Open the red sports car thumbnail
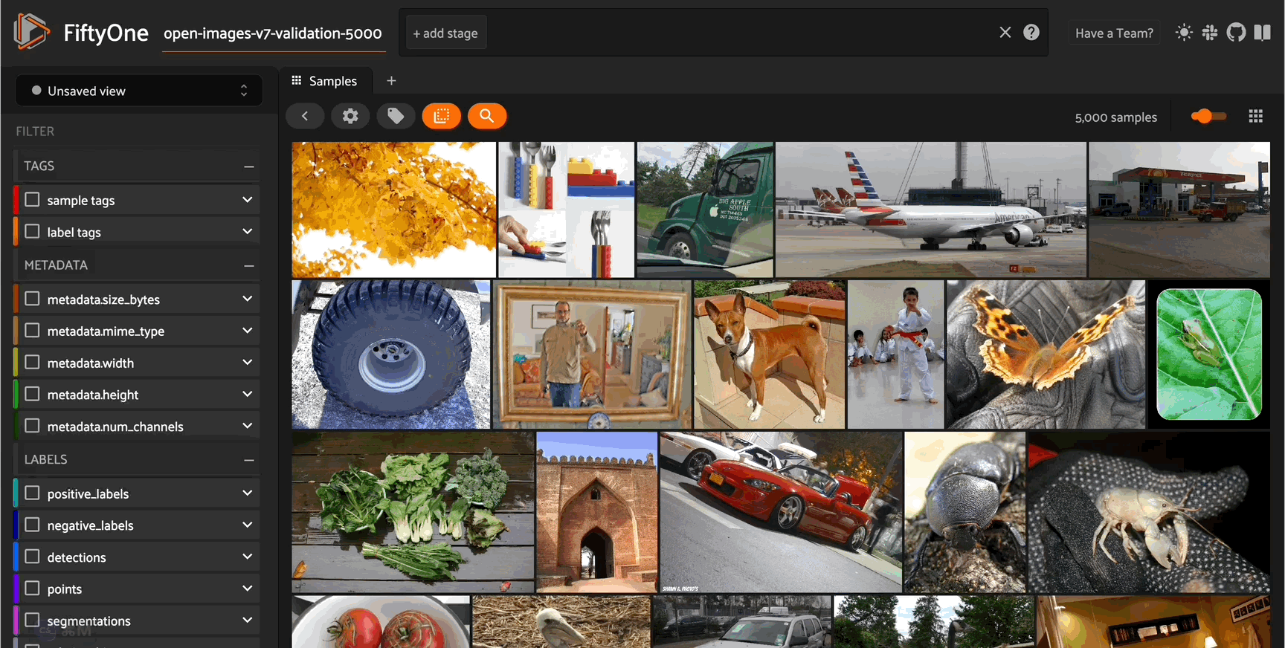Image resolution: width=1285 pixels, height=648 pixels. pyautogui.click(x=781, y=512)
